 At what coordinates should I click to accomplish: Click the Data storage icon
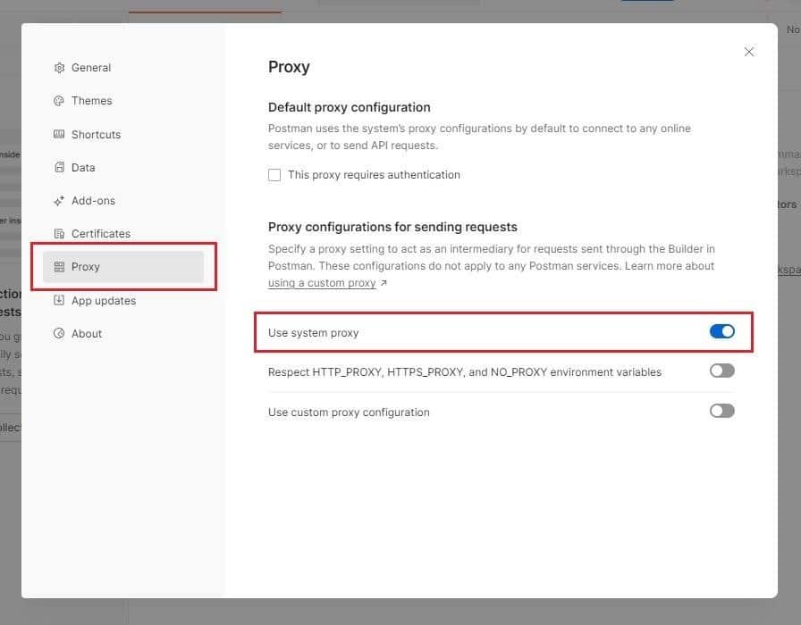59,167
